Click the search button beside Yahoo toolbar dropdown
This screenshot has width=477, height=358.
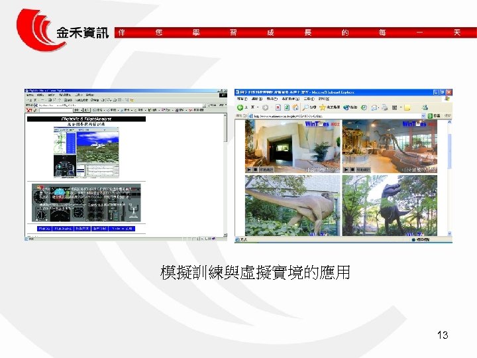(86, 110)
